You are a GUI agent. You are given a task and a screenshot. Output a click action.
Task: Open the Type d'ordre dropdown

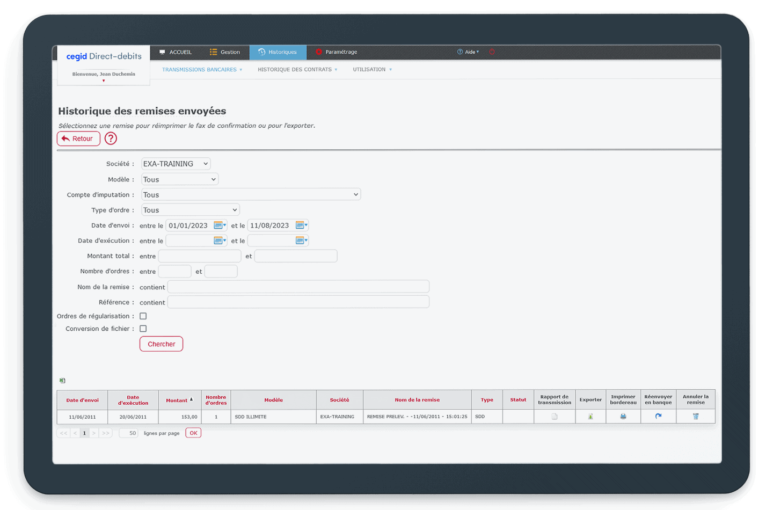coord(190,210)
